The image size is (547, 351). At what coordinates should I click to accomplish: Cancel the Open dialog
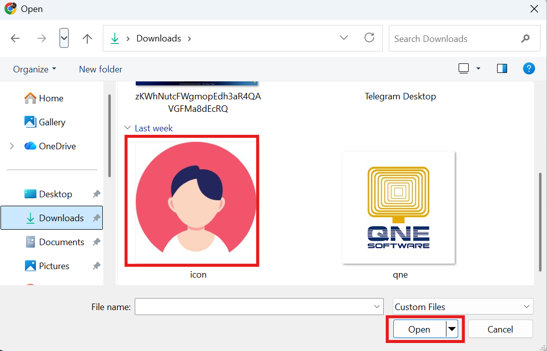pos(500,329)
